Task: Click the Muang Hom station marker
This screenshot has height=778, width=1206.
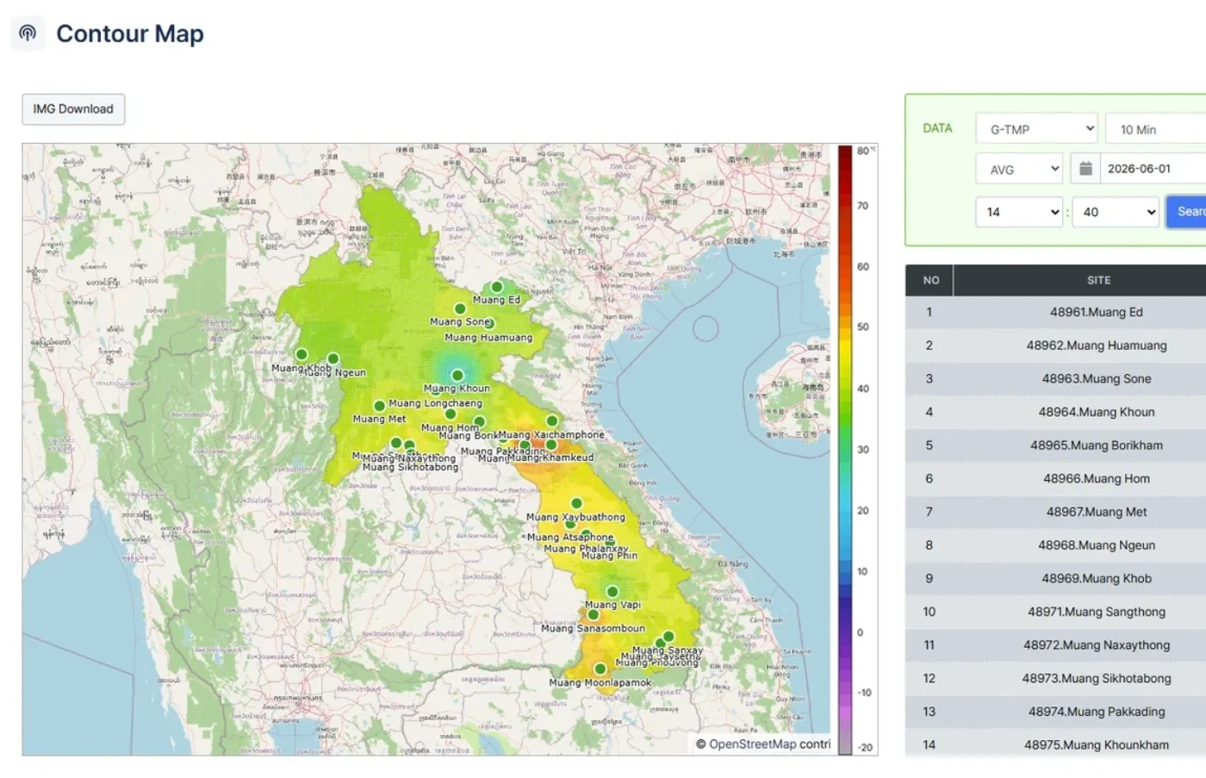Action: tap(451, 414)
